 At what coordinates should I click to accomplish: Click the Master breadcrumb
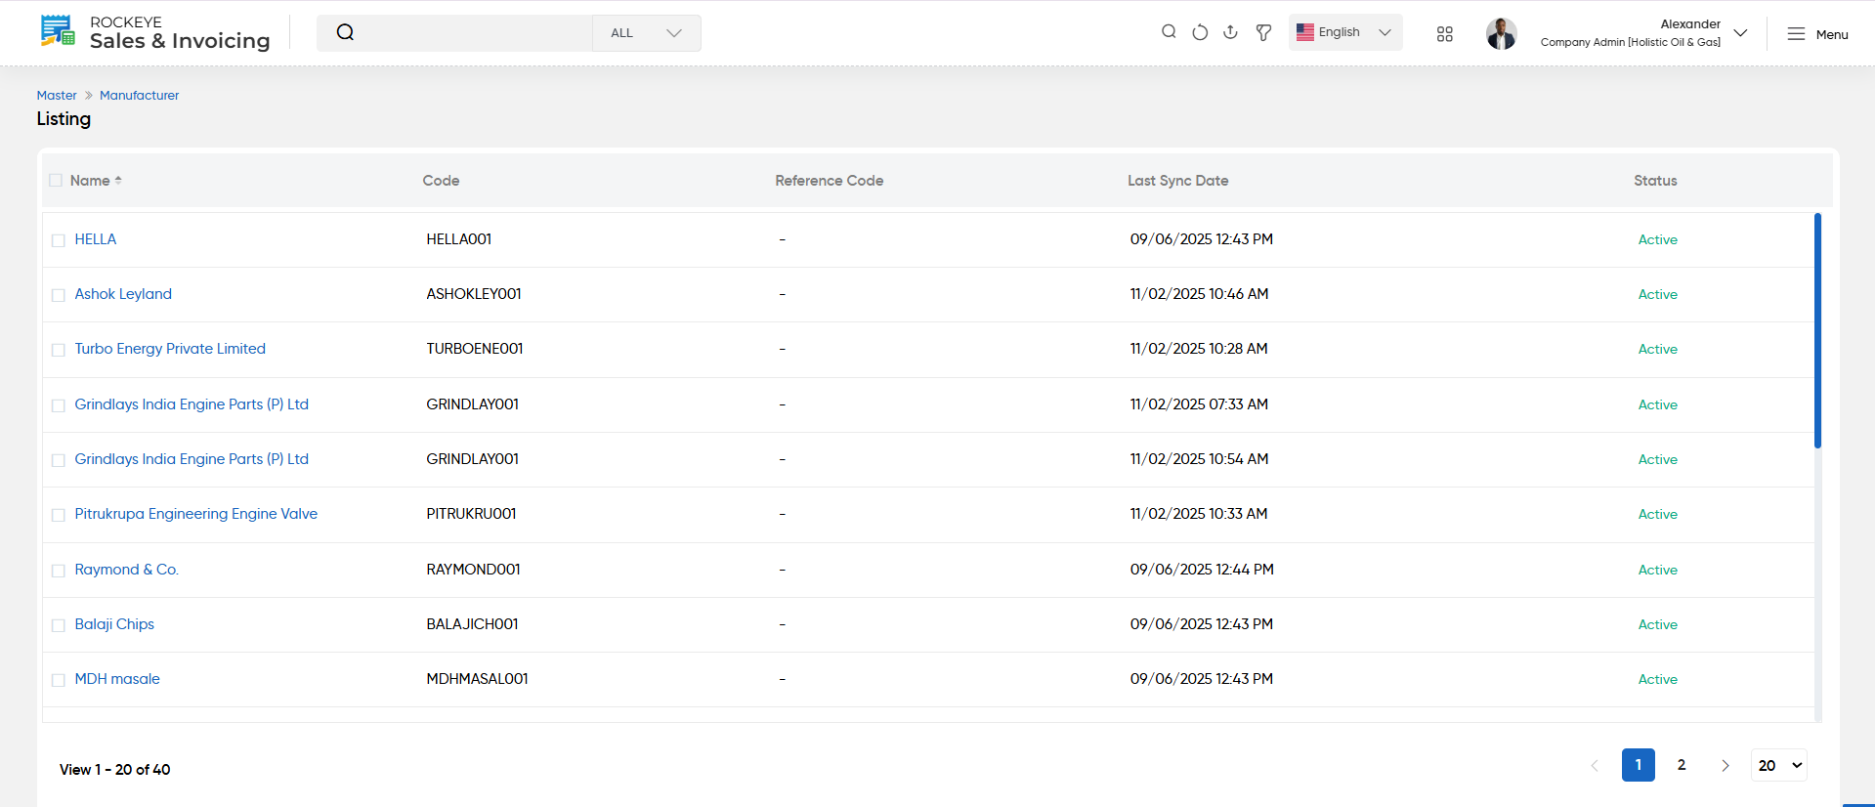57,96
